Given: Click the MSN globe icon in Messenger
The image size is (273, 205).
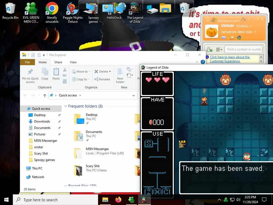Looking at the screenshot, I should tap(239, 38).
